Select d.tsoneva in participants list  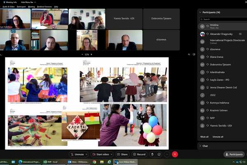pos(222,49)
